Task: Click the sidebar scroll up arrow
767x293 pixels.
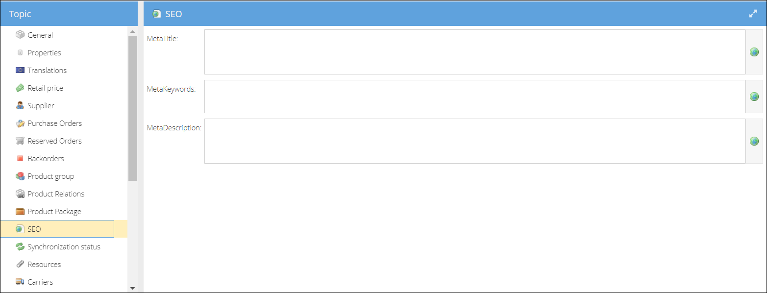Action: (132, 31)
